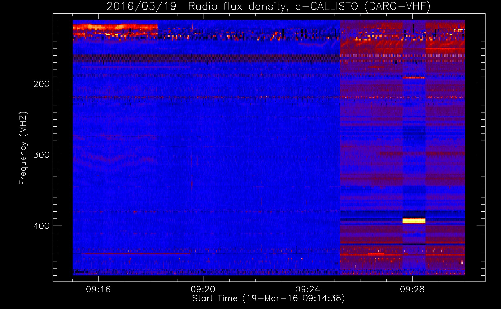The height and width of the screenshot is (309, 501).
Task: Click the 09:20 time tick label
Action: click(203, 290)
